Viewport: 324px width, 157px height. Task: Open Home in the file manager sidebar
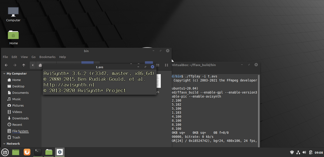click(16, 80)
